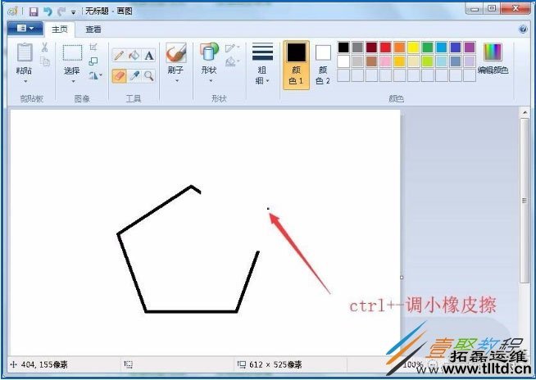Image resolution: width=536 pixels, height=380 pixels.
Task: Click the vertical scrollbar thumb
Action: click(525, 201)
